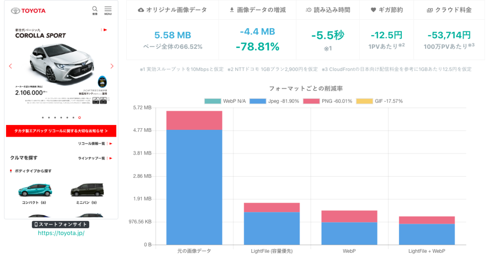The image size is (489, 256).
Task: Click the -12.5円 value
Action: (x=387, y=35)
